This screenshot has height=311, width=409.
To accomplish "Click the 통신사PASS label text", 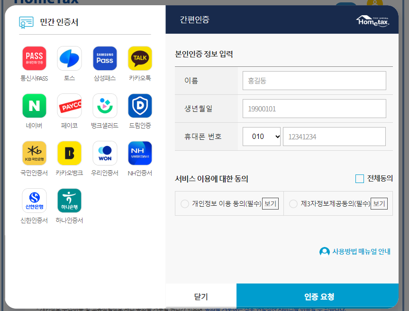I will 34,78.
